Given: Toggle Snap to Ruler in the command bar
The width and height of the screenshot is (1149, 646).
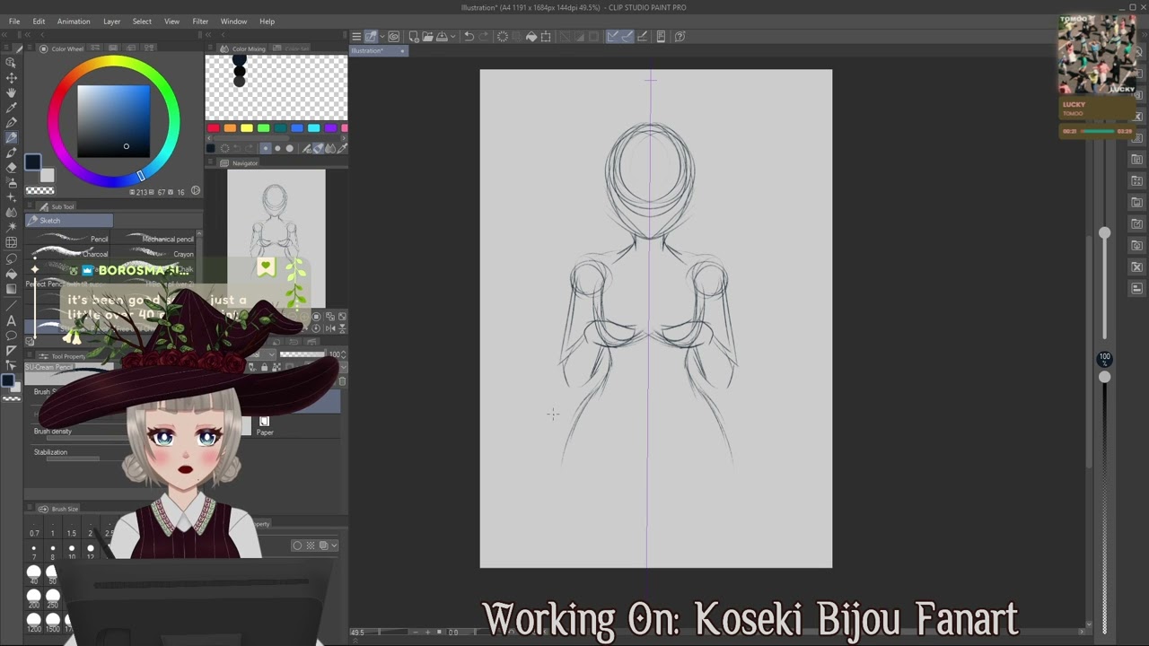Looking at the screenshot, I should pos(613,37).
